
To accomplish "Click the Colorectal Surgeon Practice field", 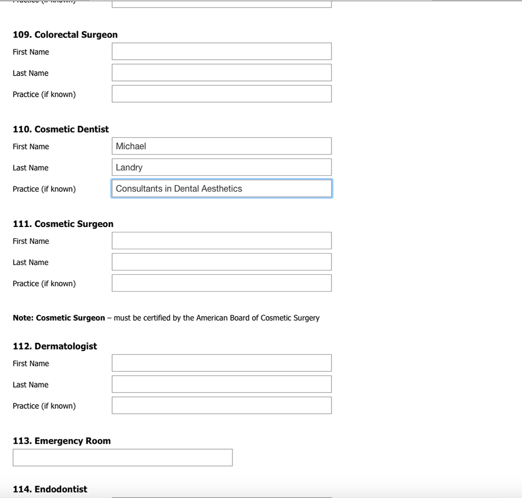I will pos(222,94).
